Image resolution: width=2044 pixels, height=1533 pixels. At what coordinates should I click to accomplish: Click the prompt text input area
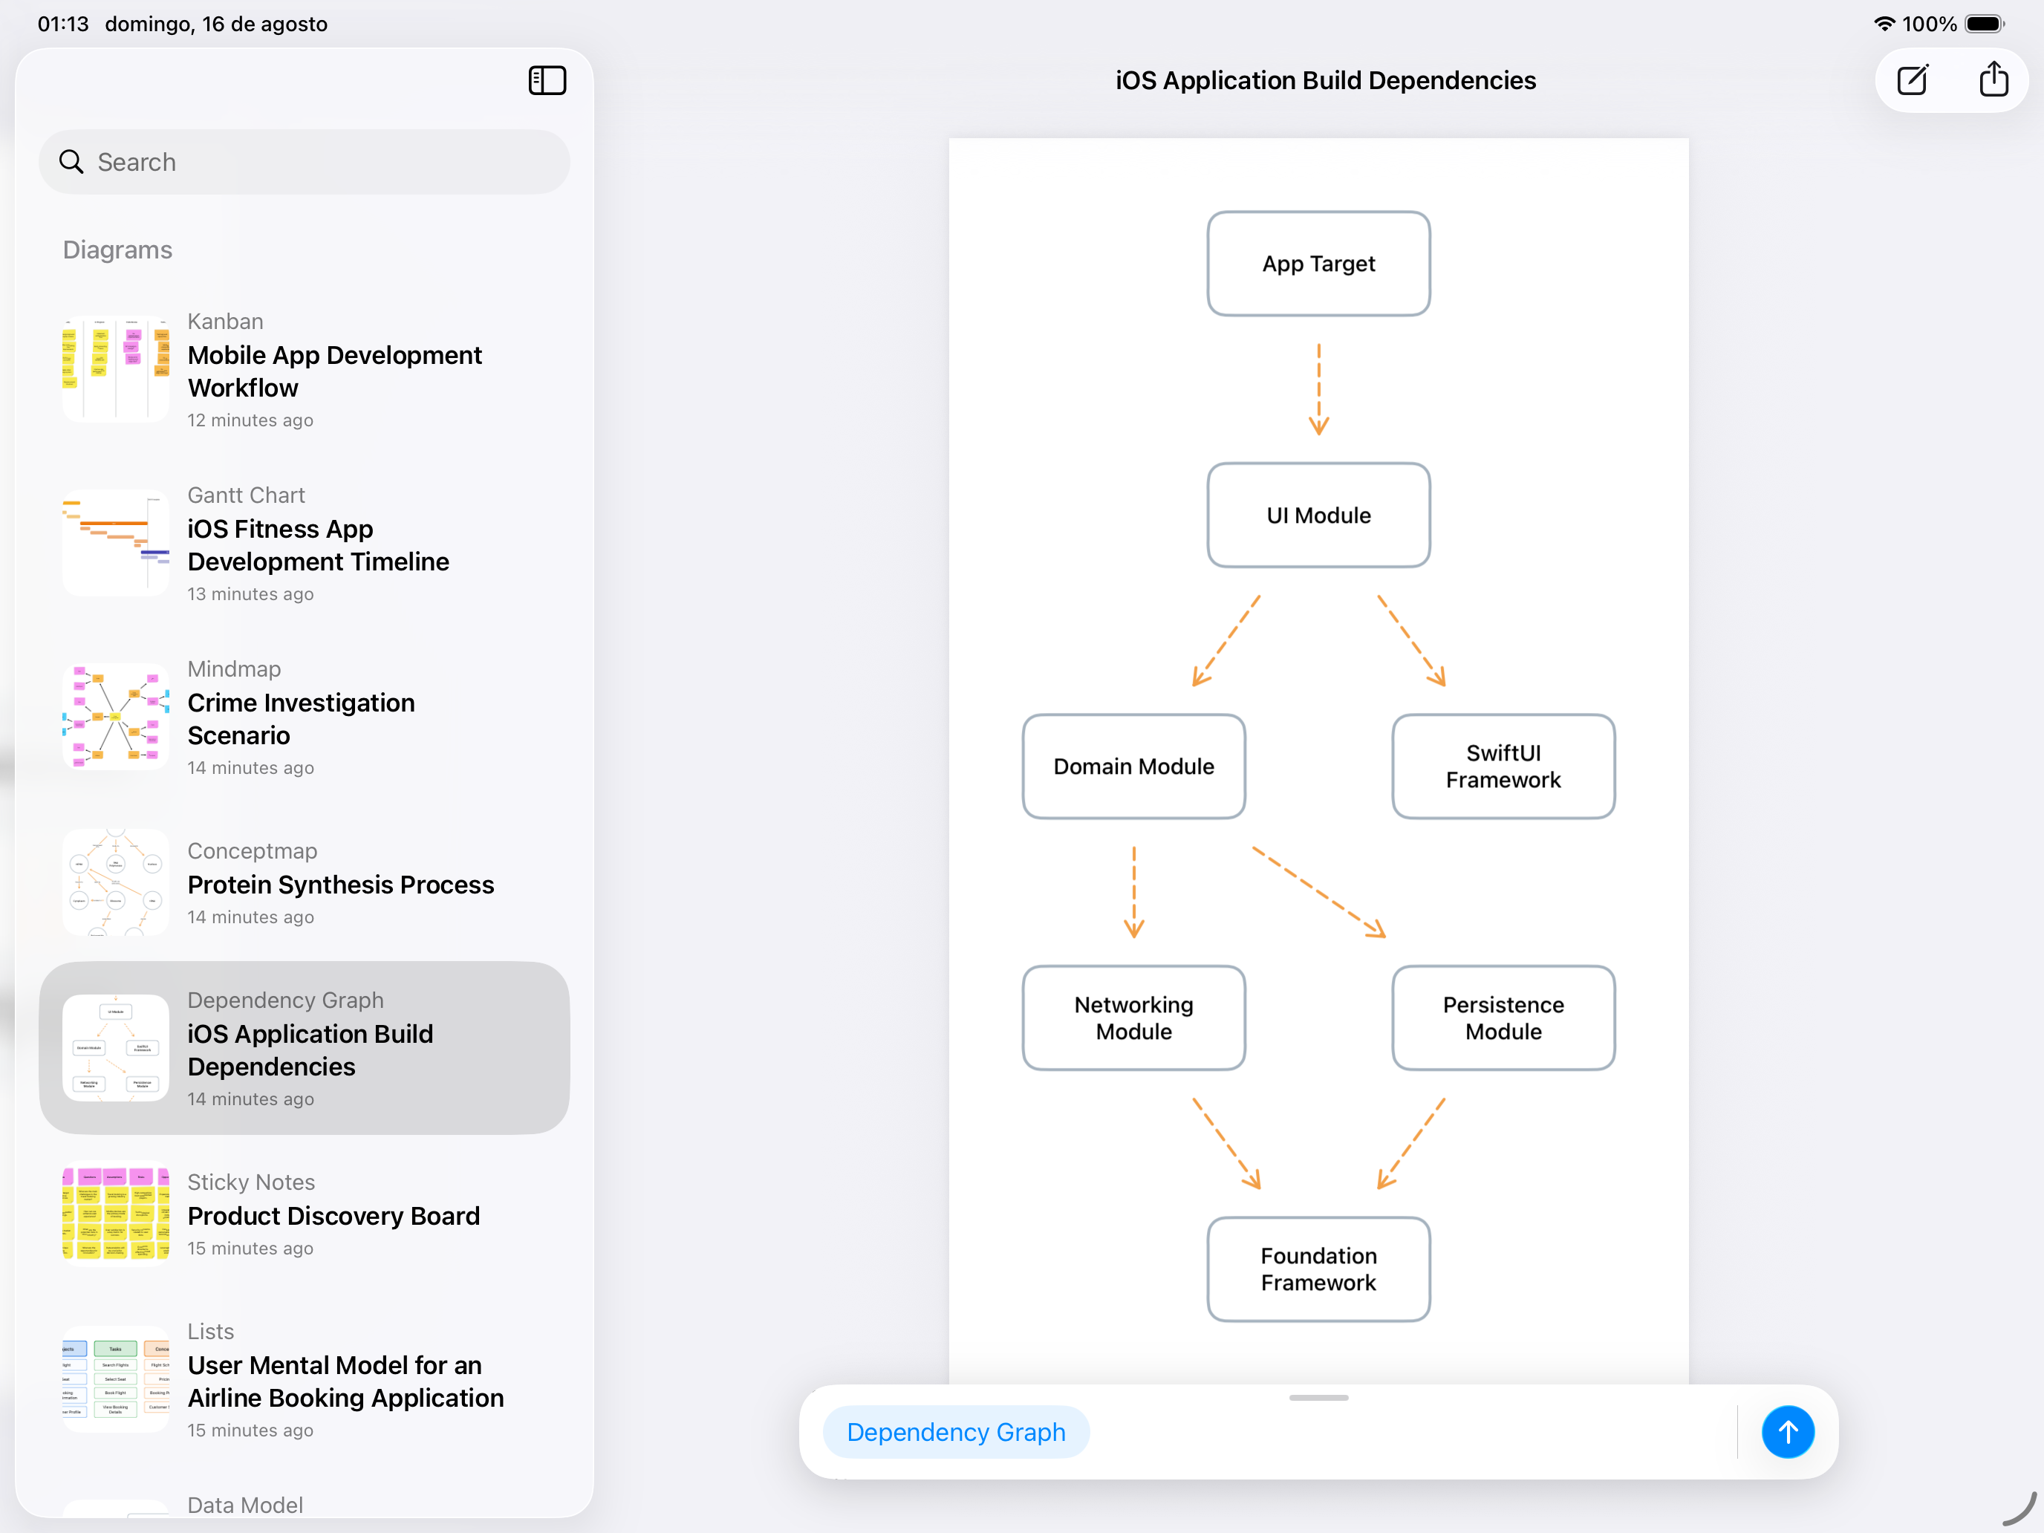[1414, 1431]
